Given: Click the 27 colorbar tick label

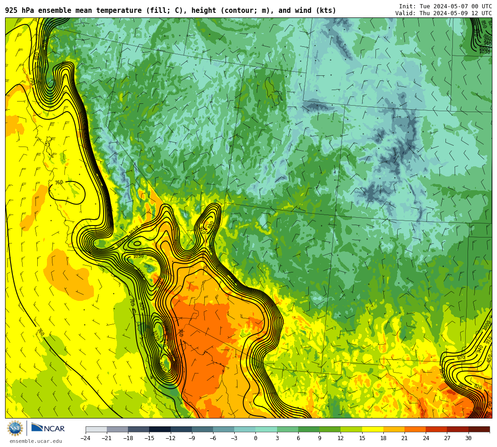Looking at the screenshot, I should point(447,438).
